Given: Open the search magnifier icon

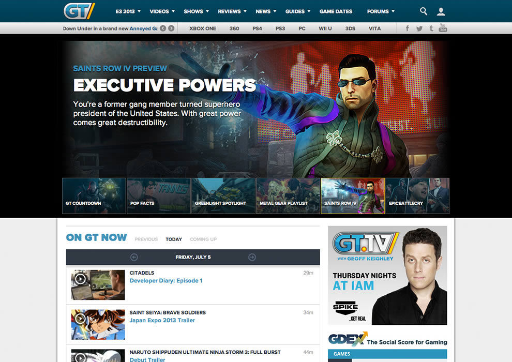Looking at the screenshot, I should pos(423,11).
